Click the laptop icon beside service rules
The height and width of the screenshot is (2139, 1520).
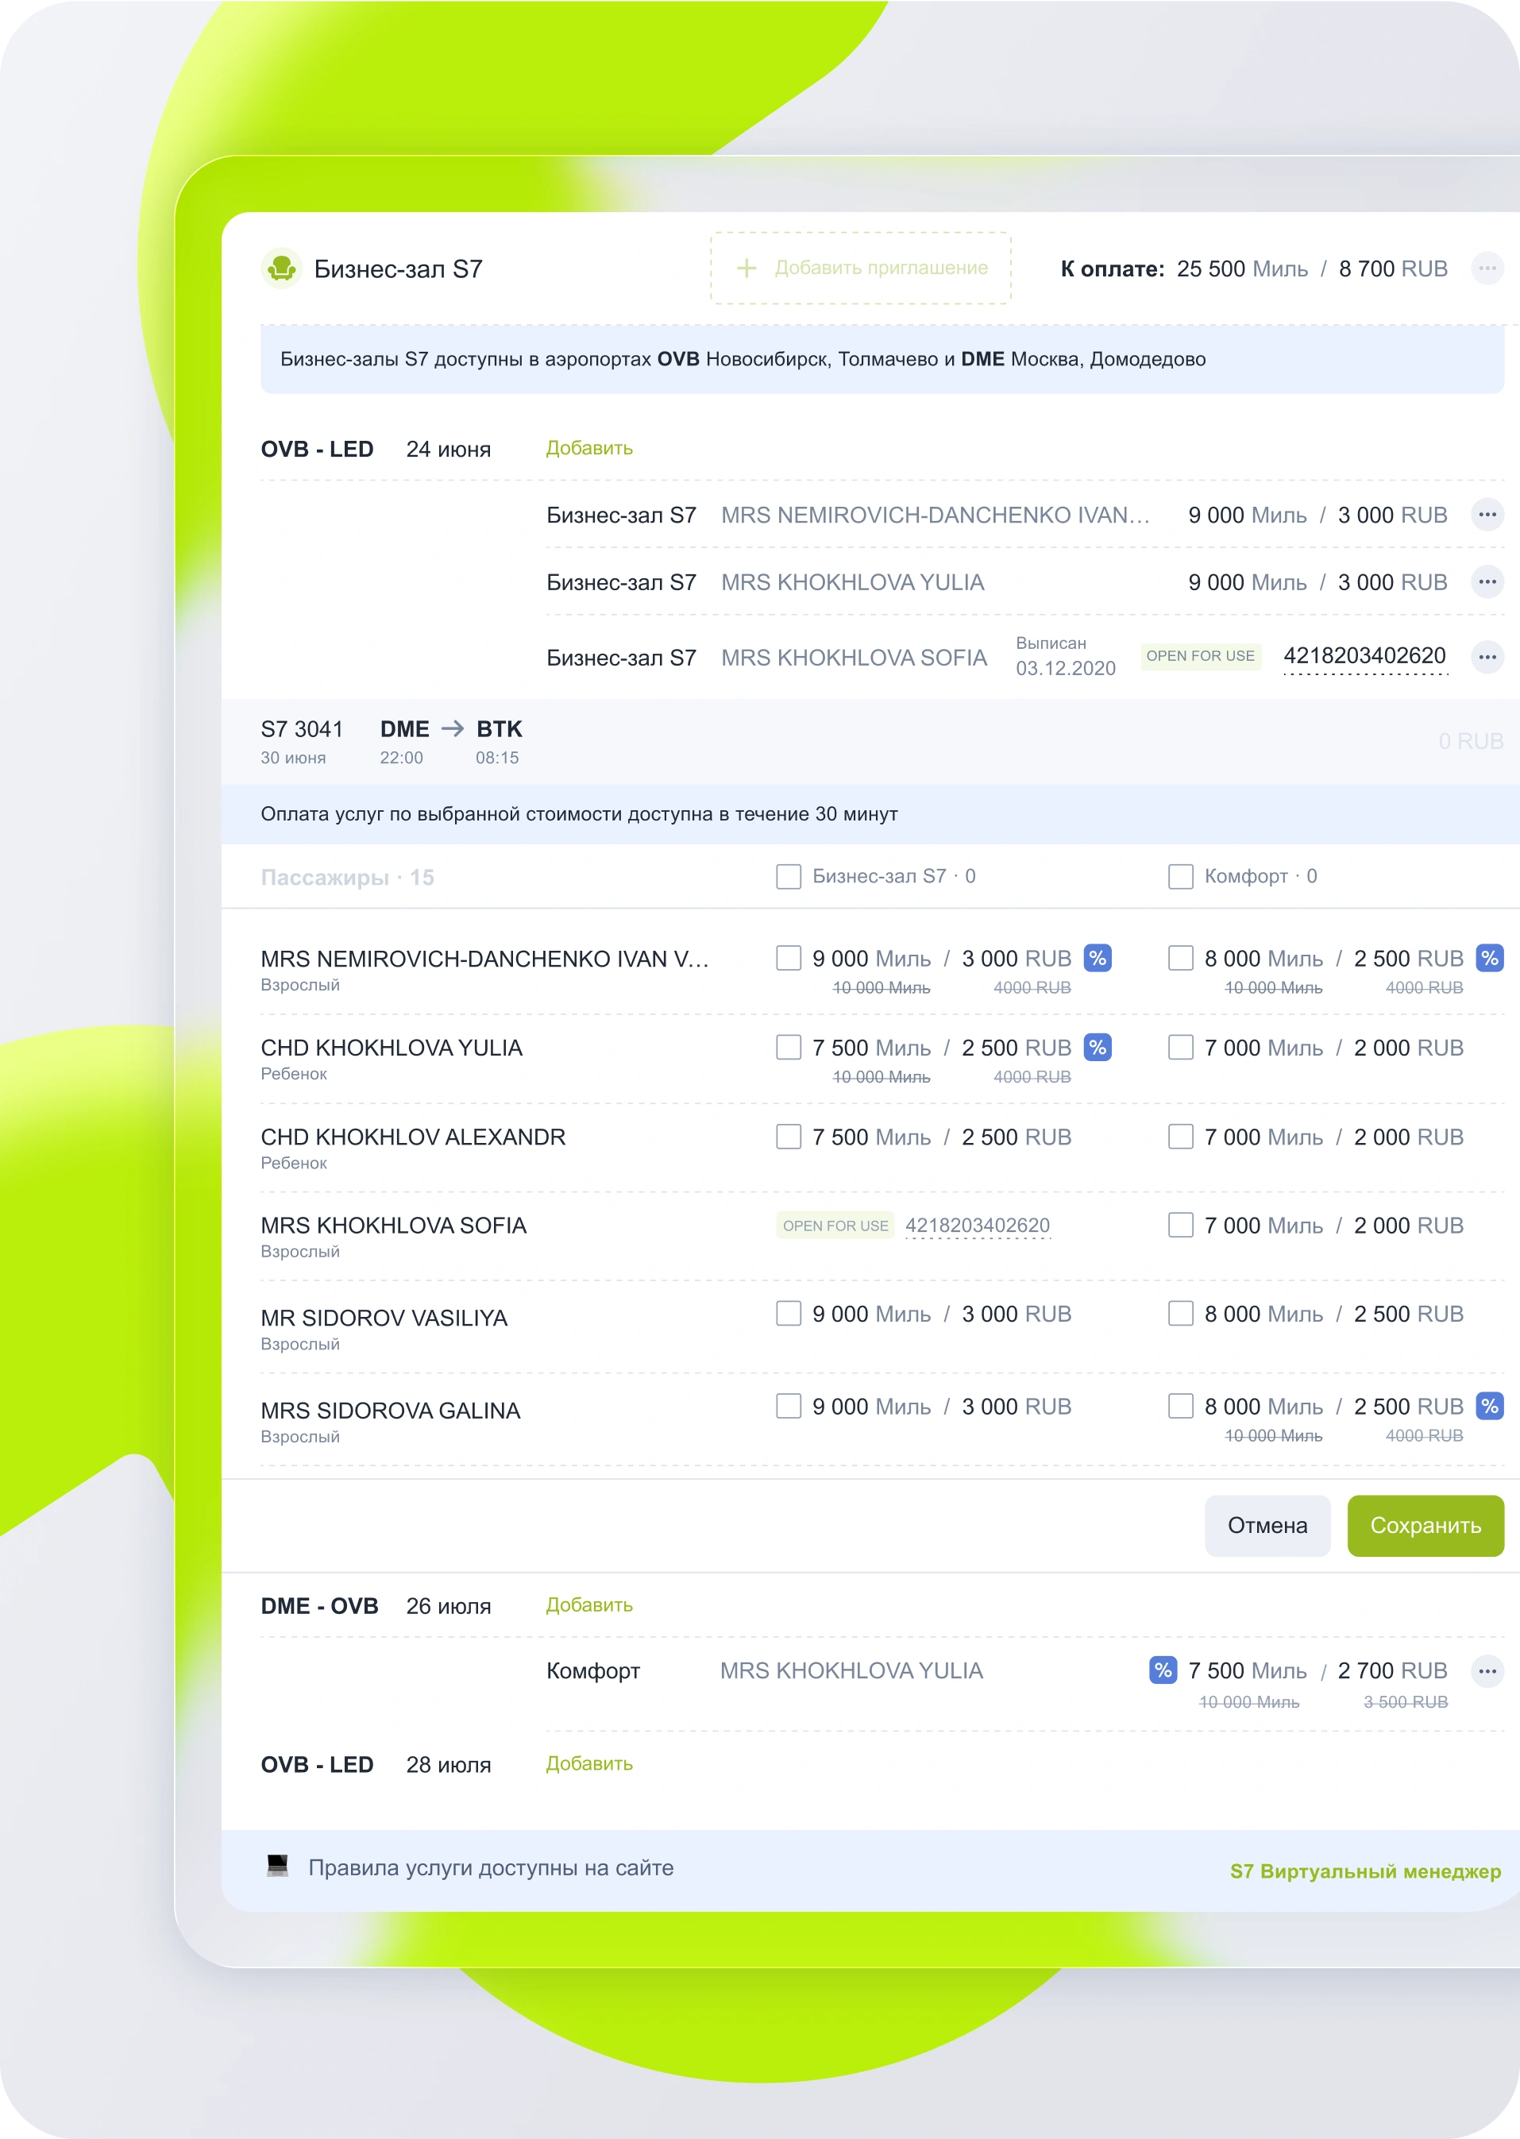point(278,1866)
